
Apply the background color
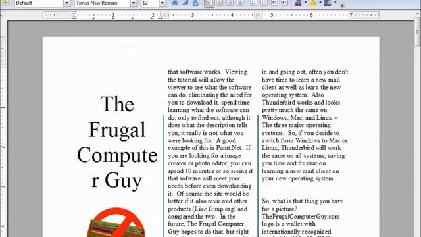(x=328, y=3)
